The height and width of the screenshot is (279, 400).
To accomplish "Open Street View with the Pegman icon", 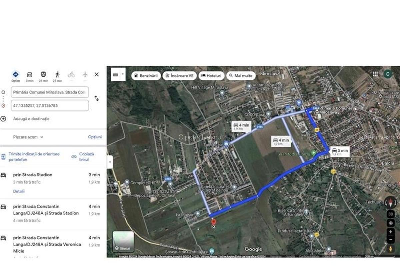I will tap(391, 248).
